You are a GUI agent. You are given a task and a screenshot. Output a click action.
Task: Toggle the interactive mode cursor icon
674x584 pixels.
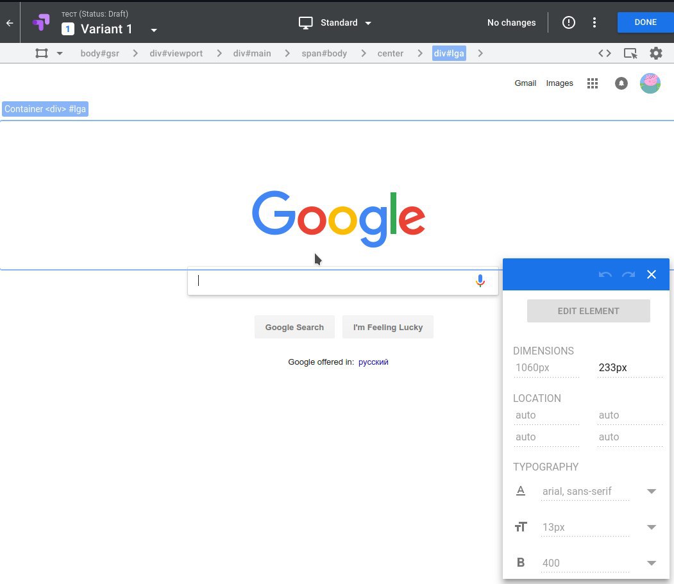[630, 53]
